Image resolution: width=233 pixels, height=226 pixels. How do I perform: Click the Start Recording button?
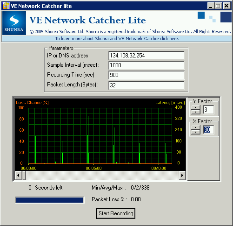[x=116, y=213]
